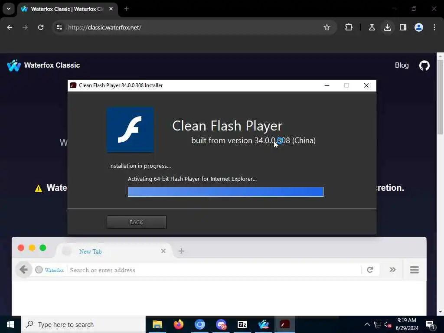
Task: Show hidden system tray icons
Action: click(367, 324)
